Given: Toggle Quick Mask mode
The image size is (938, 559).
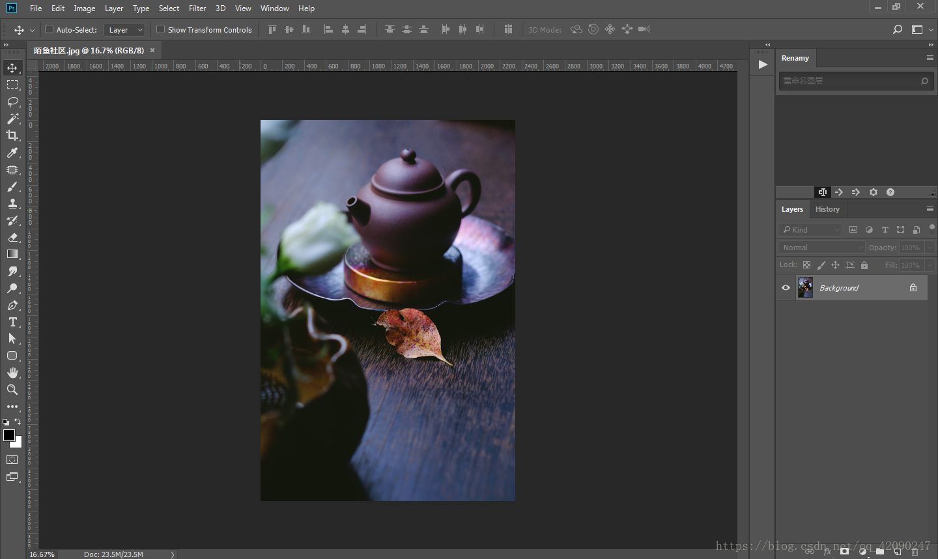Looking at the screenshot, I should (x=12, y=460).
